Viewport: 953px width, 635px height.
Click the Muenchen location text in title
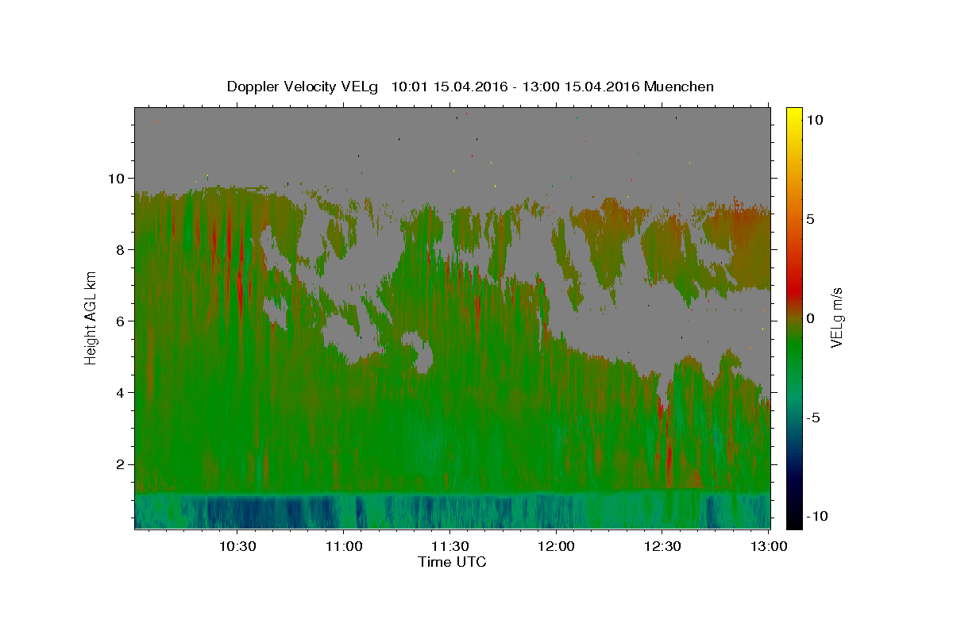coord(680,87)
